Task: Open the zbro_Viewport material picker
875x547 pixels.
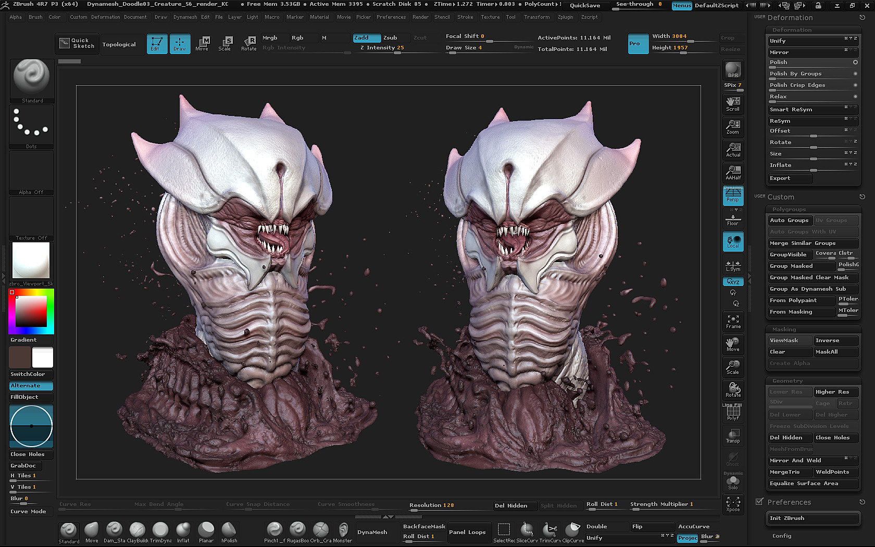Action: click(x=31, y=264)
